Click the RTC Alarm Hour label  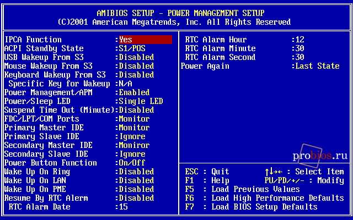[x=216, y=40]
